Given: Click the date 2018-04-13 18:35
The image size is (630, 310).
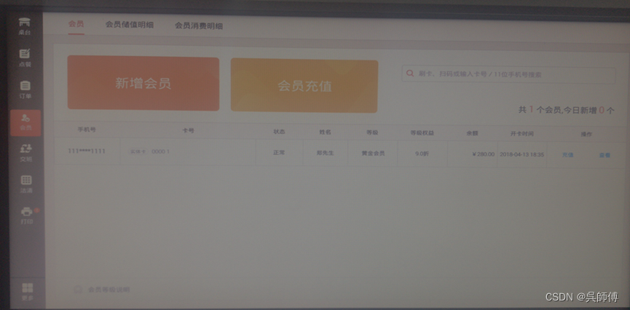Looking at the screenshot, I should pos(522,154).
